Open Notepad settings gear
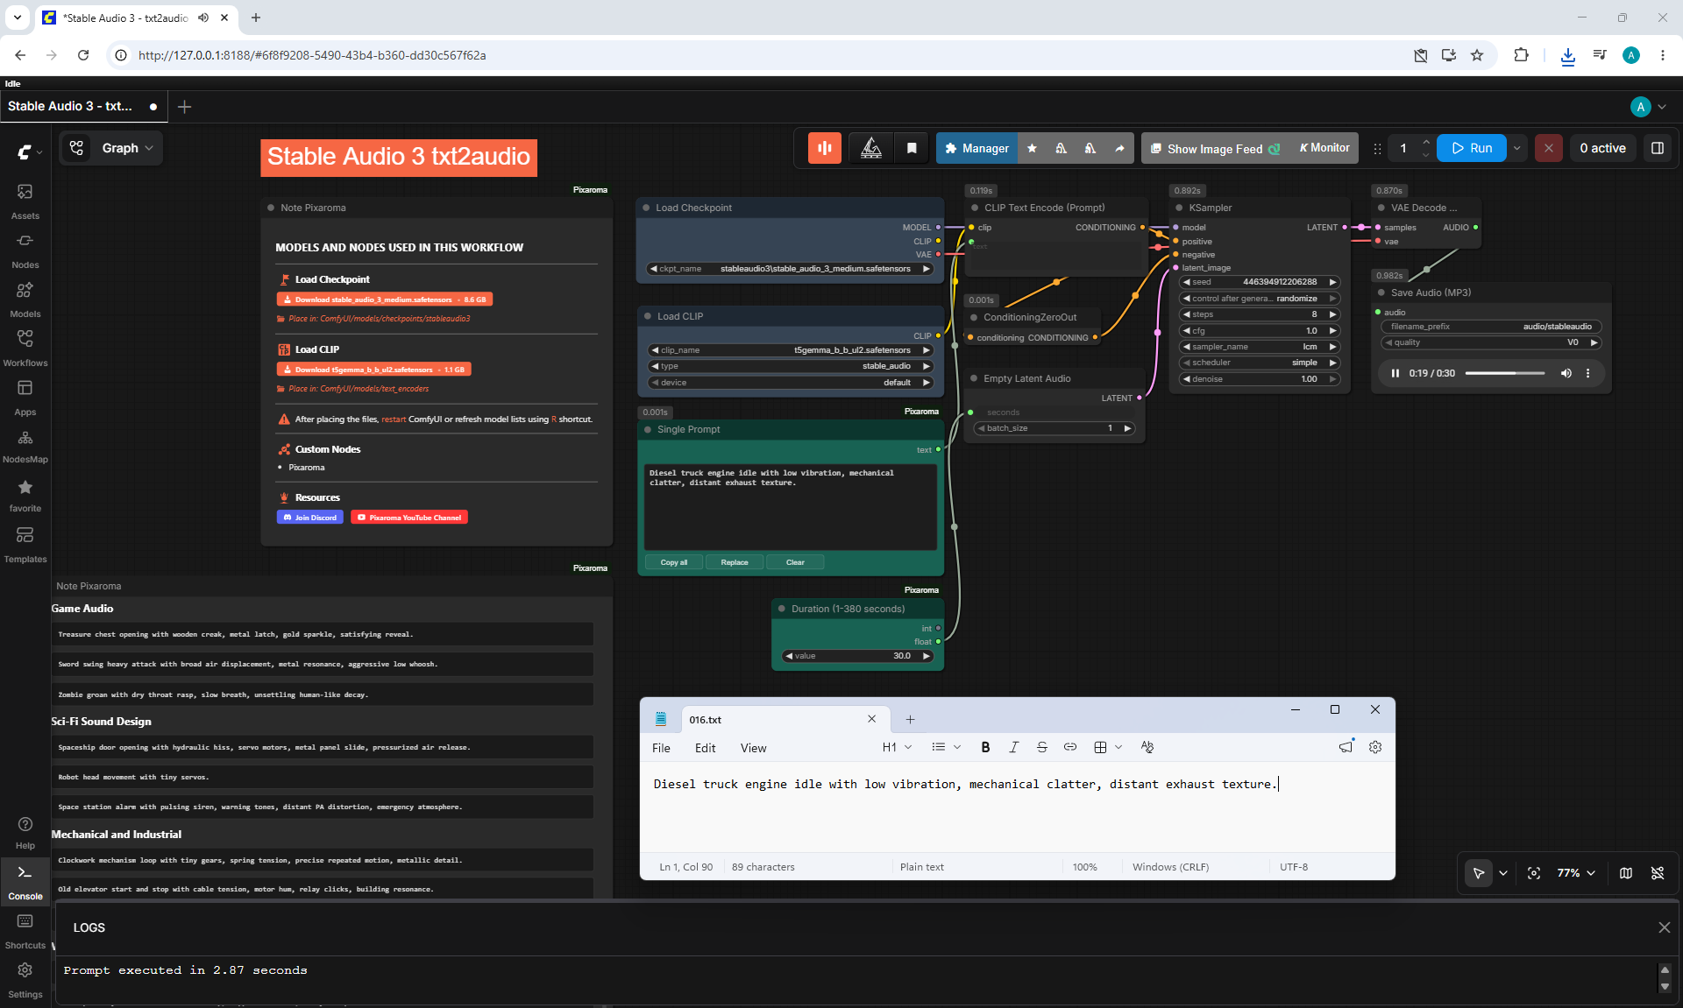 coord(1375,747)
